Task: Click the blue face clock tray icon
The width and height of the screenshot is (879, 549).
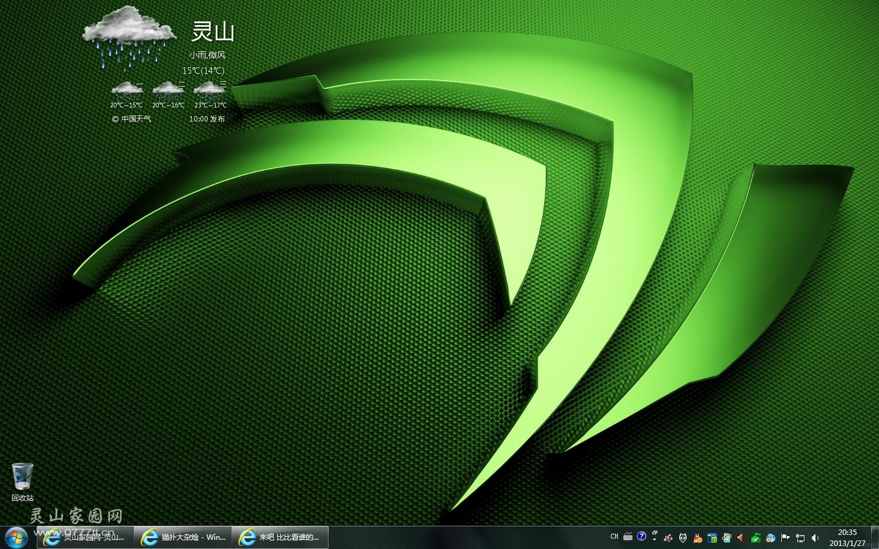Action: [771, 538]
